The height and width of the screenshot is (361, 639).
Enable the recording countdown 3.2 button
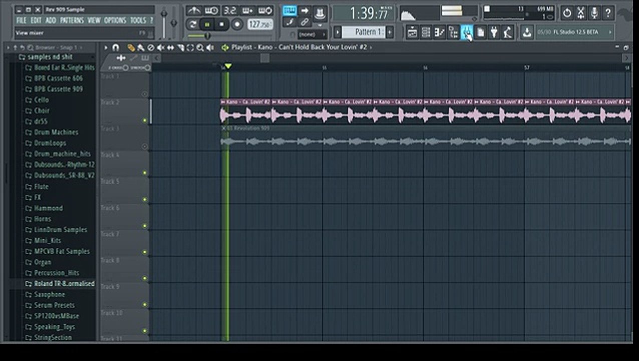[230, 11]
